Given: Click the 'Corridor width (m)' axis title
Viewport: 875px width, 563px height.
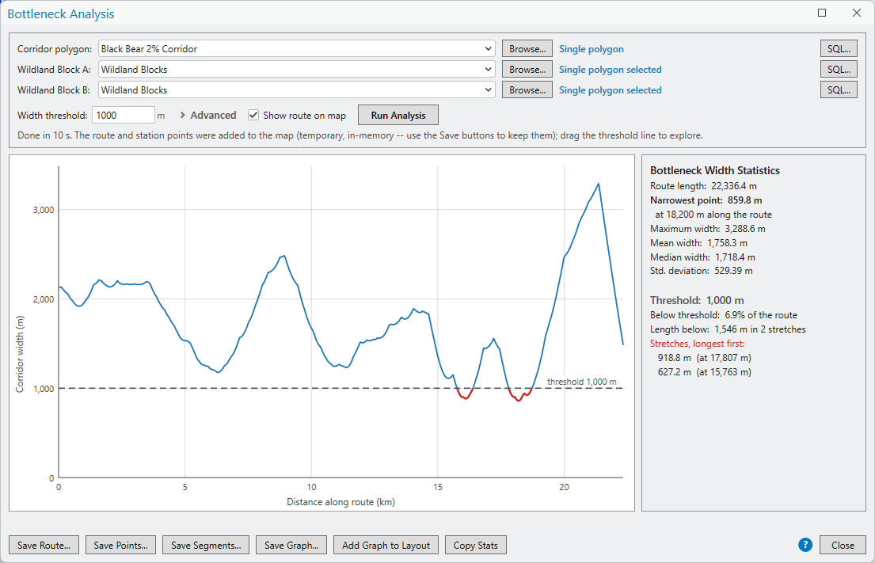Looking at the screenshot, I should click(20, 354).
